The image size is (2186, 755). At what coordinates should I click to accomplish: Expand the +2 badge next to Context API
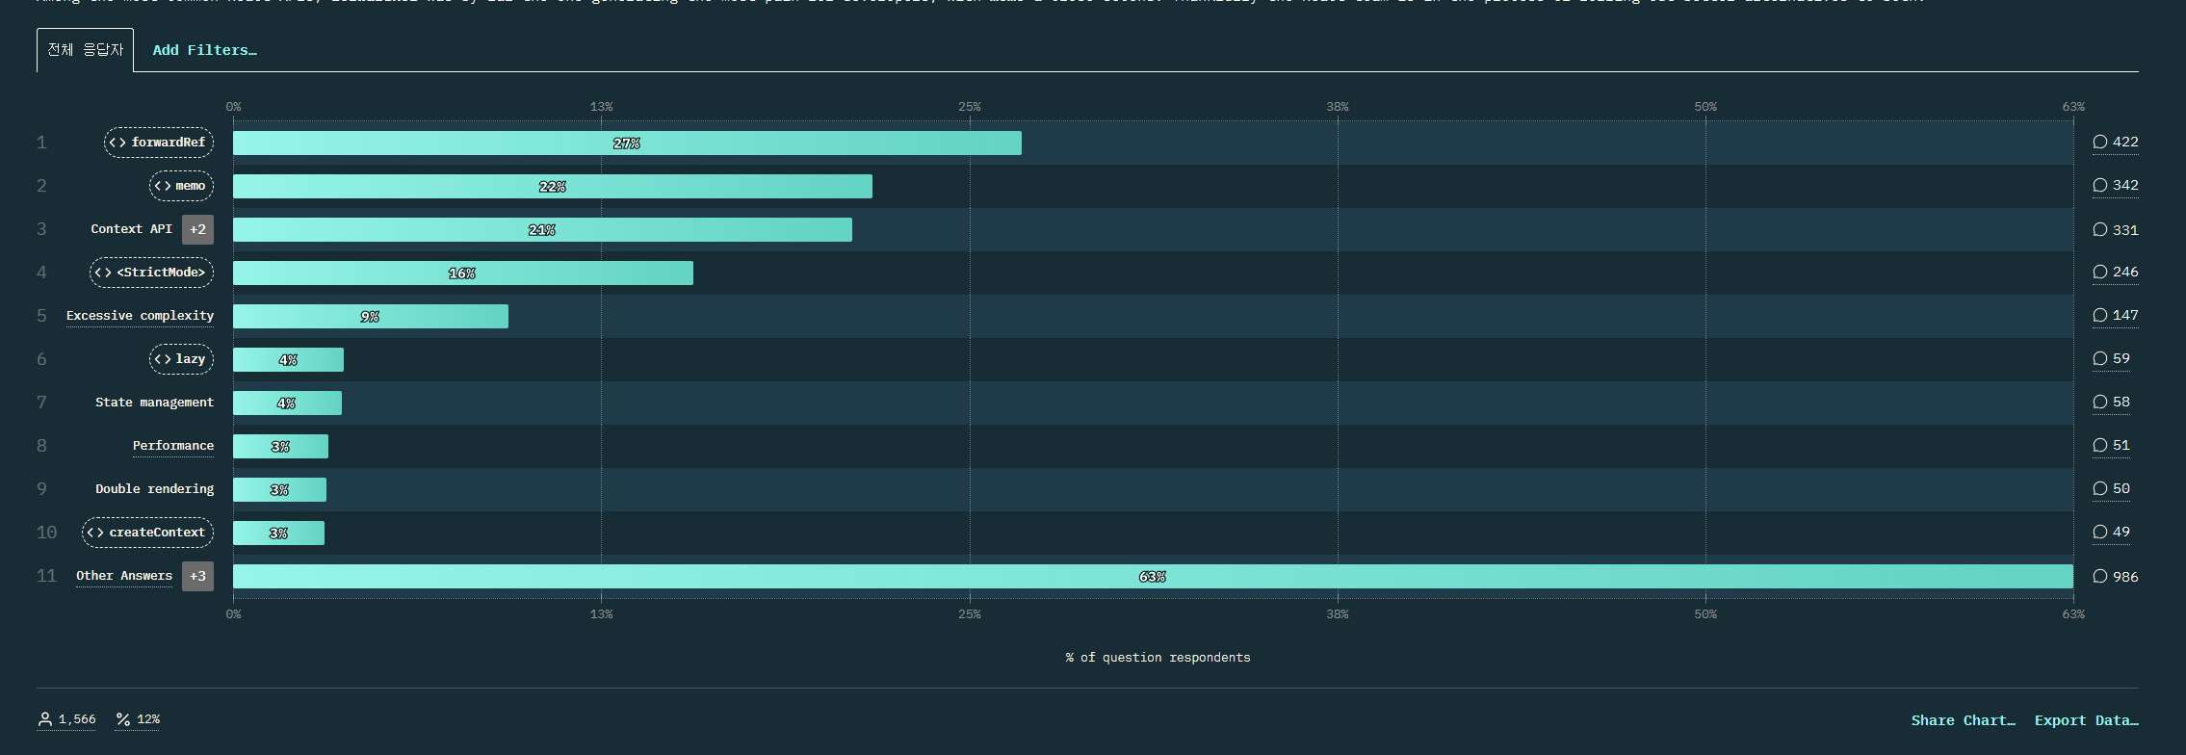(x=197, y=229)
